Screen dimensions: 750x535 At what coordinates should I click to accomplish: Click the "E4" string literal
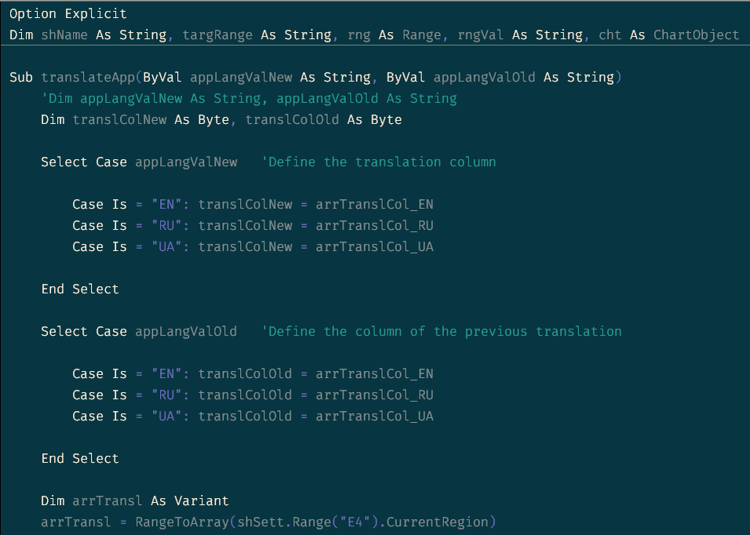(x=355, y=522)
